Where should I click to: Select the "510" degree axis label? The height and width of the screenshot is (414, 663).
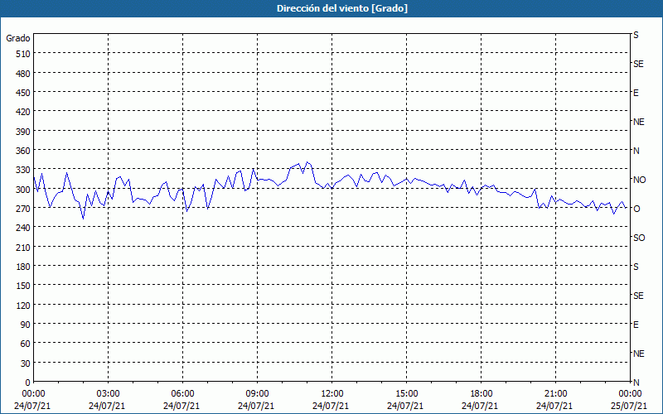point(24,54)
